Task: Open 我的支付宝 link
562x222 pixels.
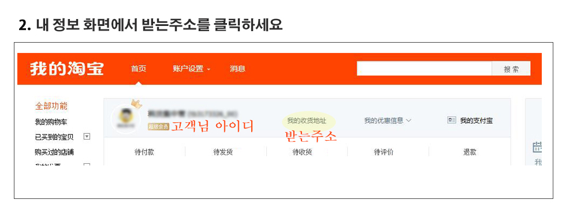Action: pos(477,121)
